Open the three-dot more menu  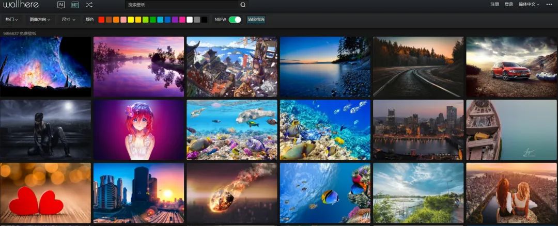(x=549, y=4)
